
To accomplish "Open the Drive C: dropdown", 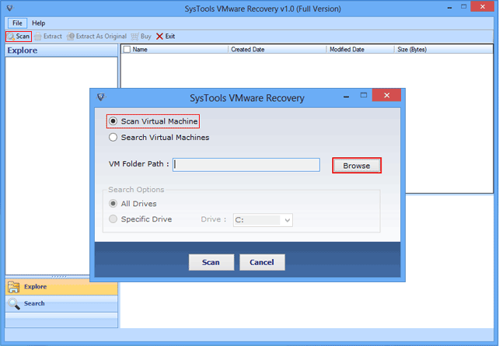I will coord(263,220).
